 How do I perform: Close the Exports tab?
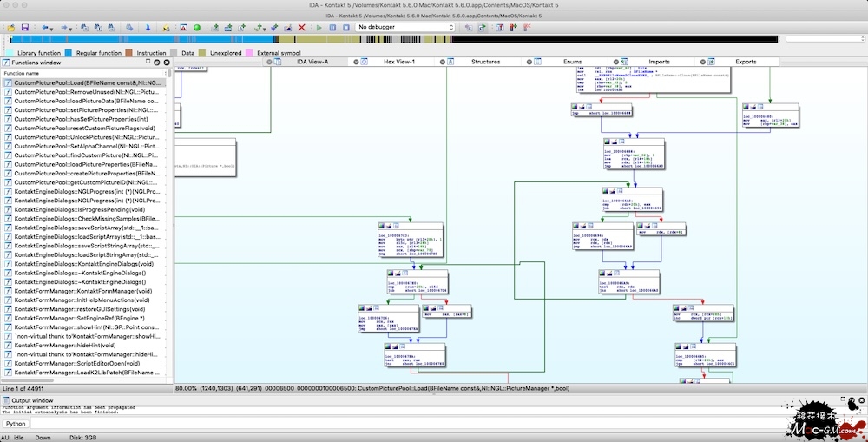[x=702, y=62]
